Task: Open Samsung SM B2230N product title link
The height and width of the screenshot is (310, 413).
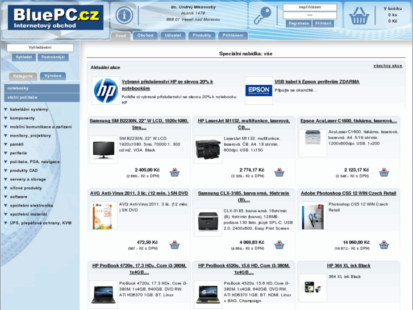Action: tap(139, 124)
